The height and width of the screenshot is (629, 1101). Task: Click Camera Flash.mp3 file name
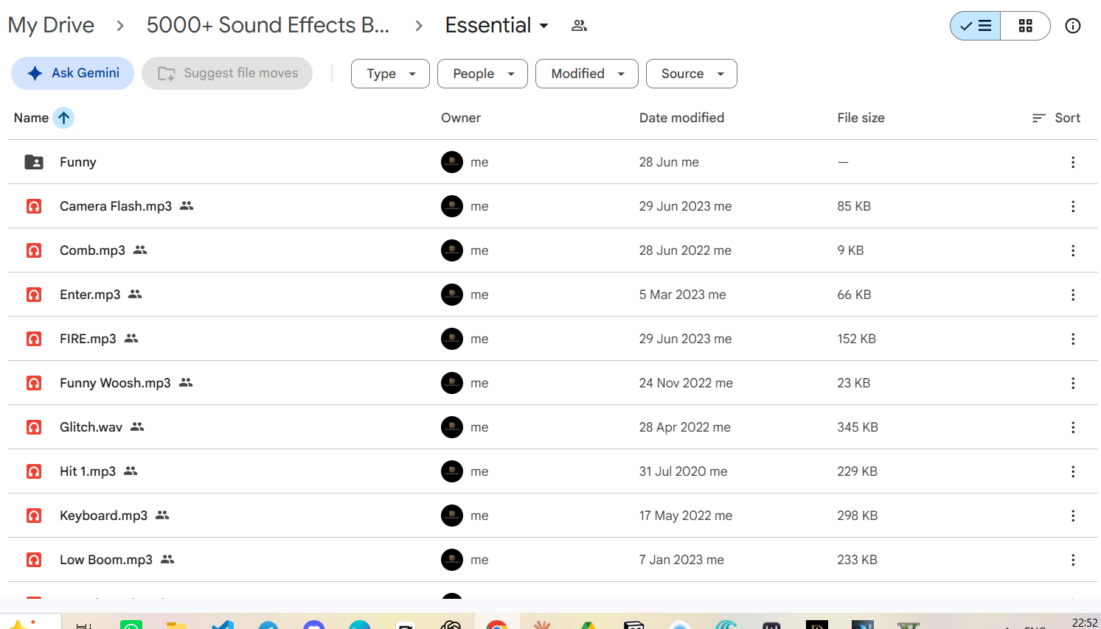[116, 206]
